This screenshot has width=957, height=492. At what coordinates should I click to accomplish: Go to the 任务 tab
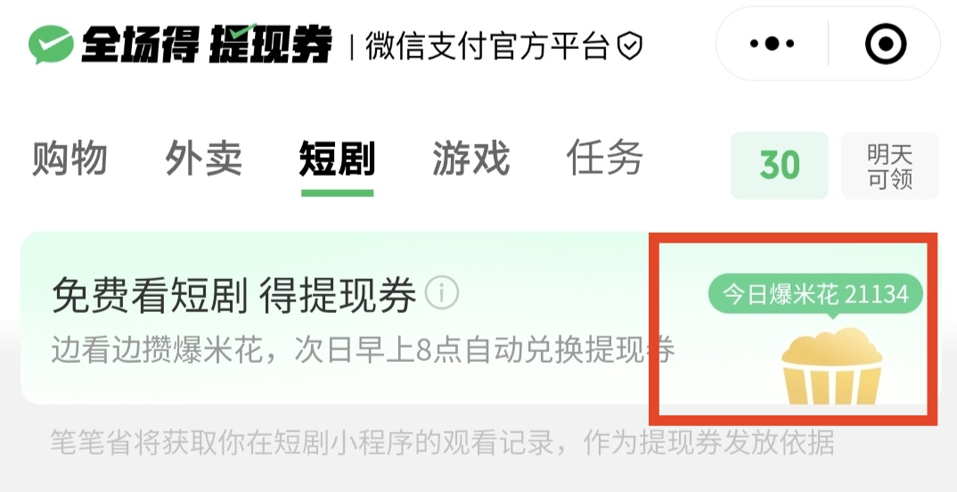604,157
